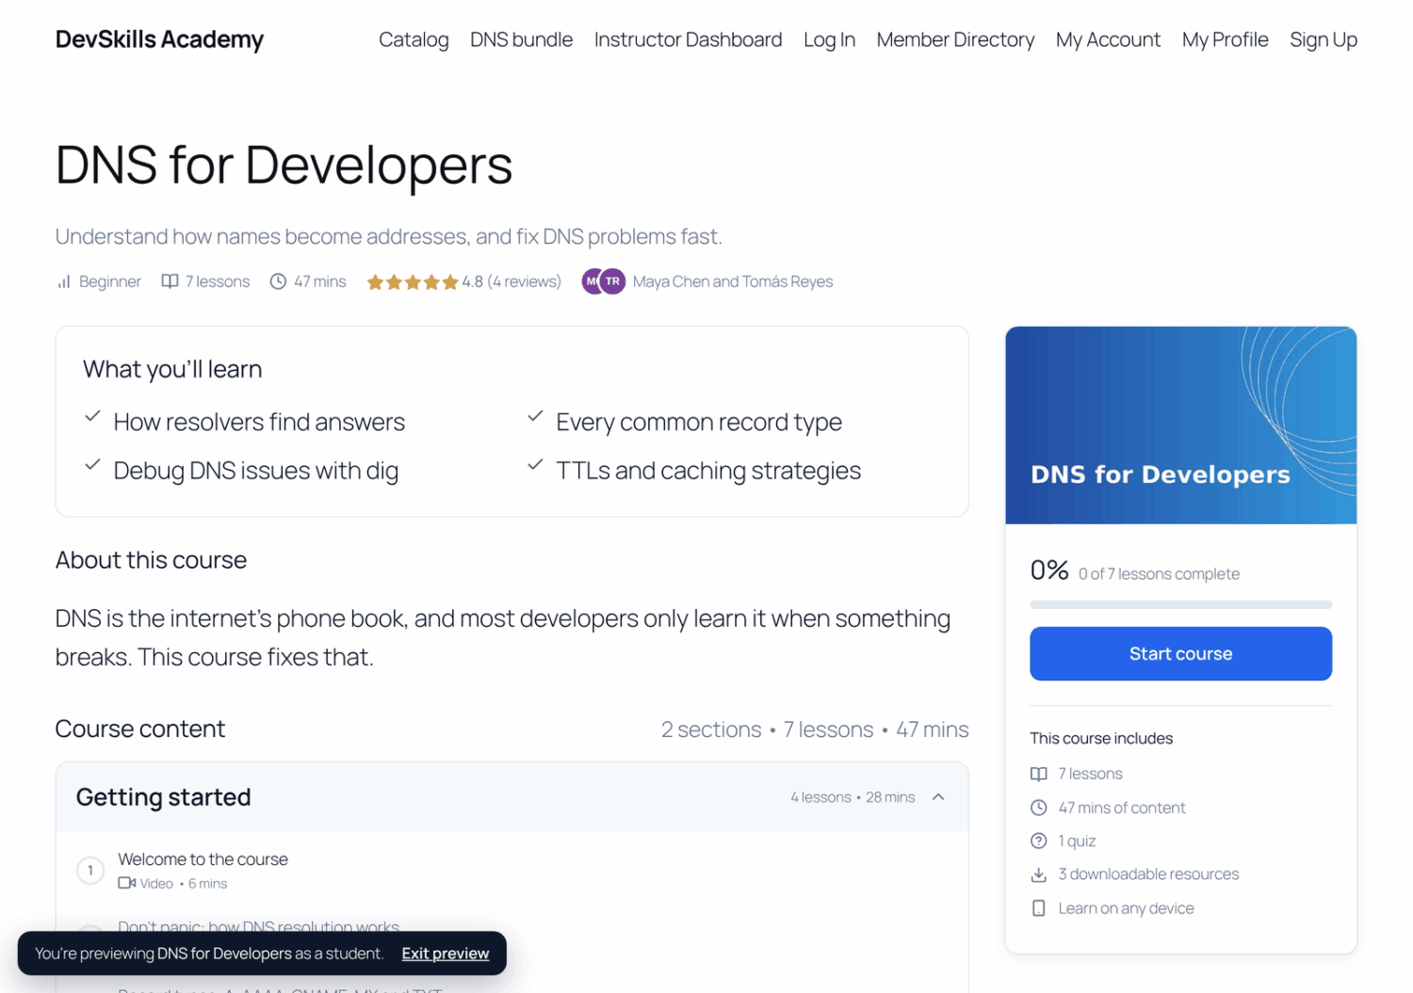This screenshot has width=1413, height=993.
Task: Click the Getting started section header
Action: coord(512,797)
